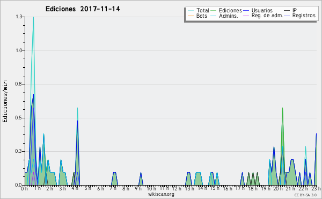The image size is (322, 199).
Task: Click the 0.5 value on y-axis
Action: 19,118
